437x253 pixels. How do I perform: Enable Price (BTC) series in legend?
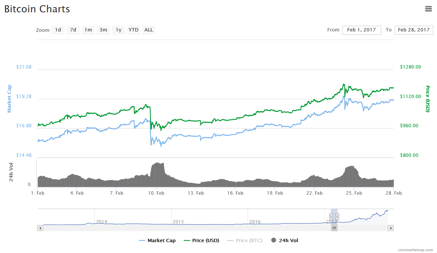245,240
